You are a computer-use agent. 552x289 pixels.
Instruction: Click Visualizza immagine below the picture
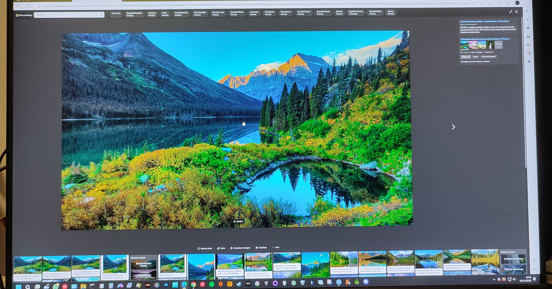click(x=240, y=248)
